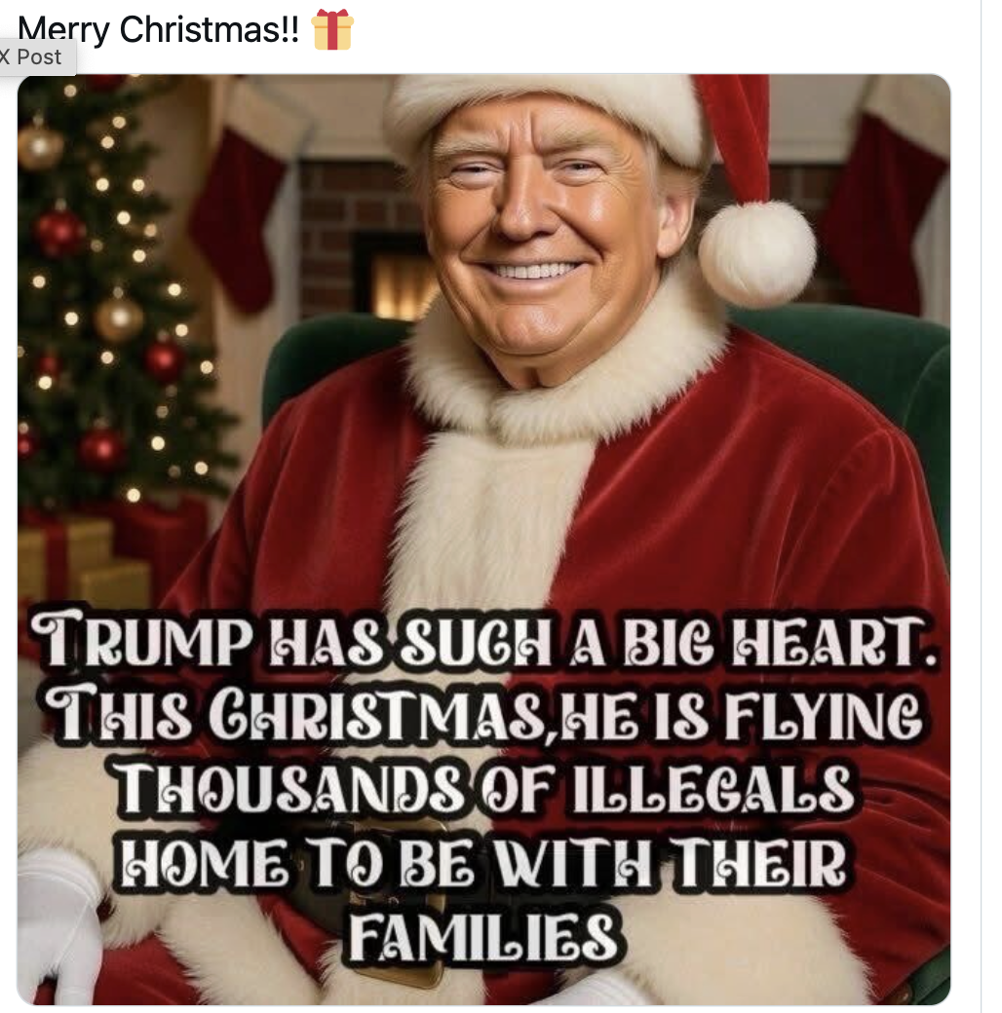Open the Santa meme image
The height and width of the screenshot is (1013, 1002).
coord(483,540)
